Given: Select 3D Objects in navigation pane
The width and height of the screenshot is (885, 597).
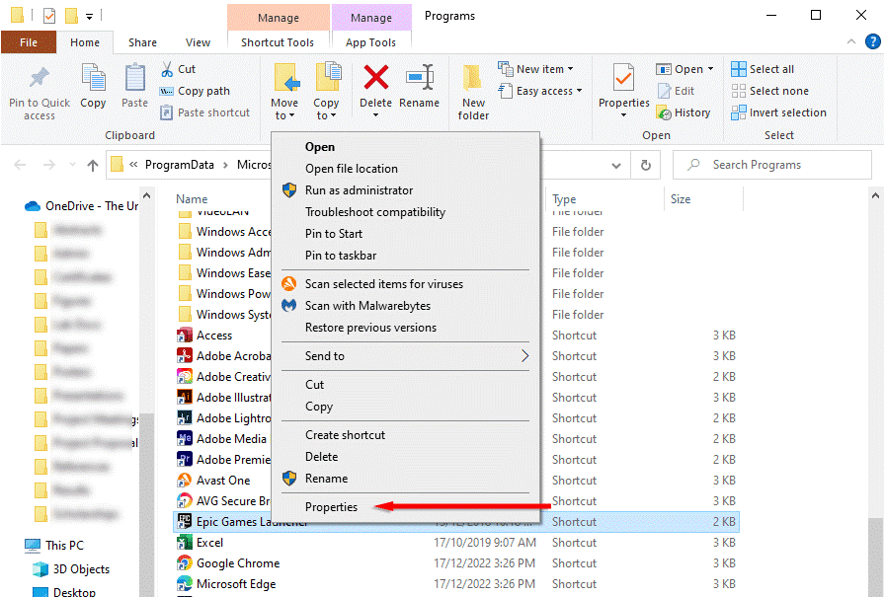Looking at the screenshot, I should point(71,569).
